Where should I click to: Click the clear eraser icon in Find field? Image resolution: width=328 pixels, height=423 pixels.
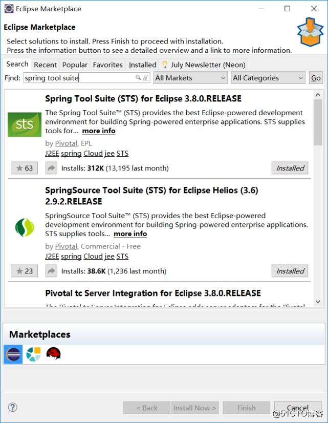point(145,78)
